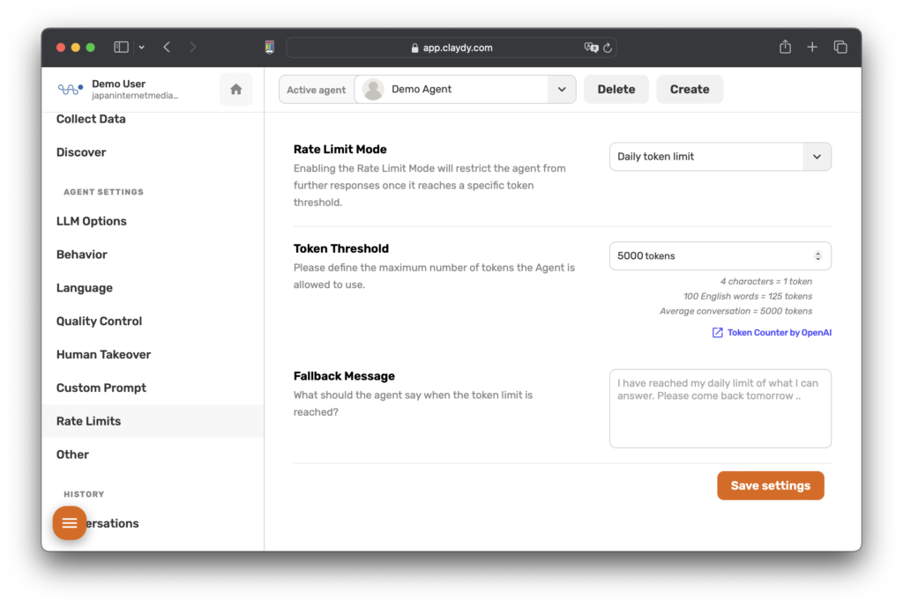The image size is (903, 606).
Task: Click the Safari sidebar toggle icon
Action: click(x=122, y=48)
